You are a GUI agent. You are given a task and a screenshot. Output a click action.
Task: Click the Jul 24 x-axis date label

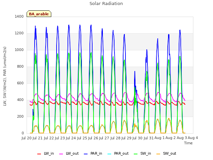click(x=71, y=138)
